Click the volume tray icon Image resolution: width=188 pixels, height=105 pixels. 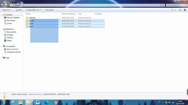click(169, 102)
